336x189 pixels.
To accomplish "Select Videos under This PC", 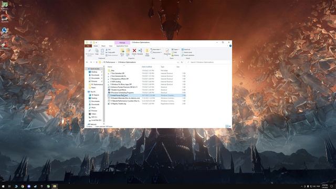I will 93,114.
